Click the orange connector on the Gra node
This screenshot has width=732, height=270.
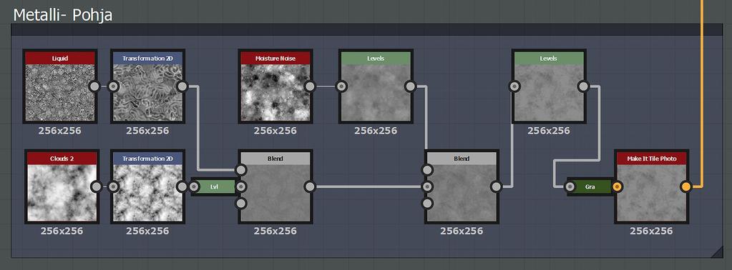tap(618, 187)
